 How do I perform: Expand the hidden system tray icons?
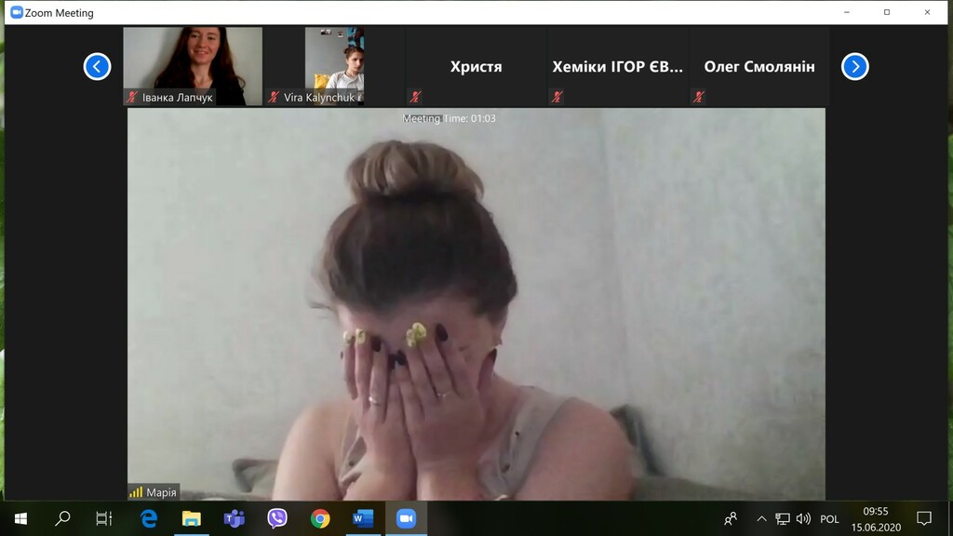tap(761, 519)
